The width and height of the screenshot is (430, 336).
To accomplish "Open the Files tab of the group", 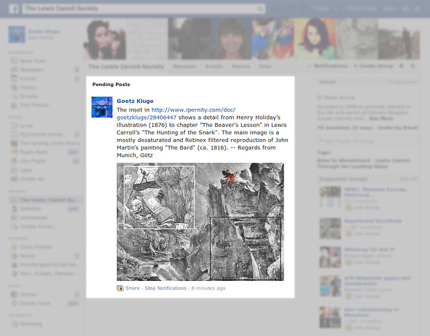I will point(265,67).
